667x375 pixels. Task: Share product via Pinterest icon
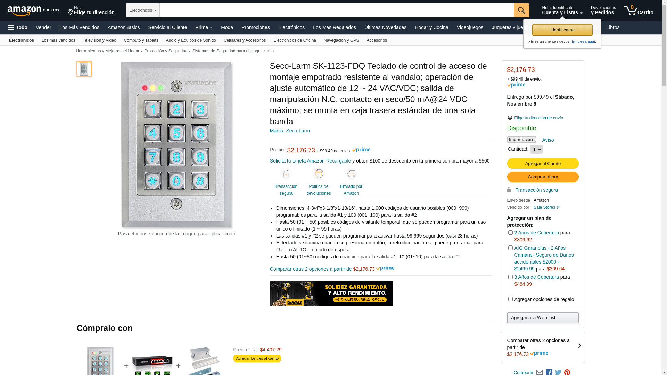(567, 372)
